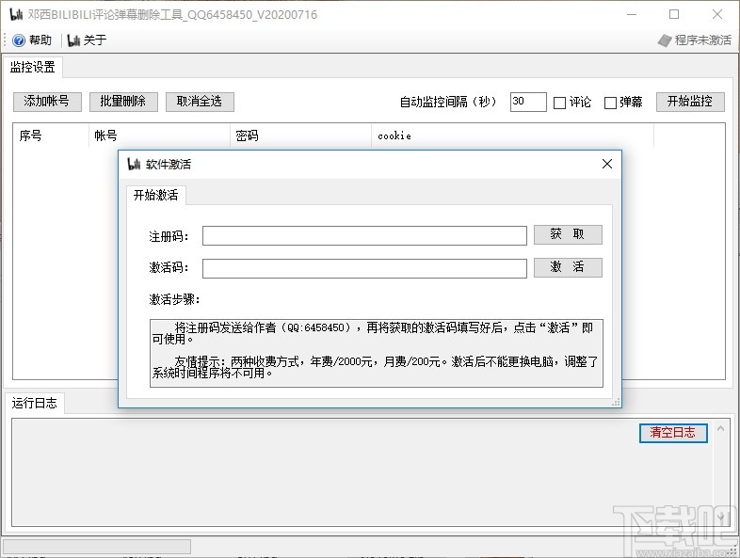Screen dimensions: 740x558
Task: Click the 批量删除 button
Action: coord(123,102)
